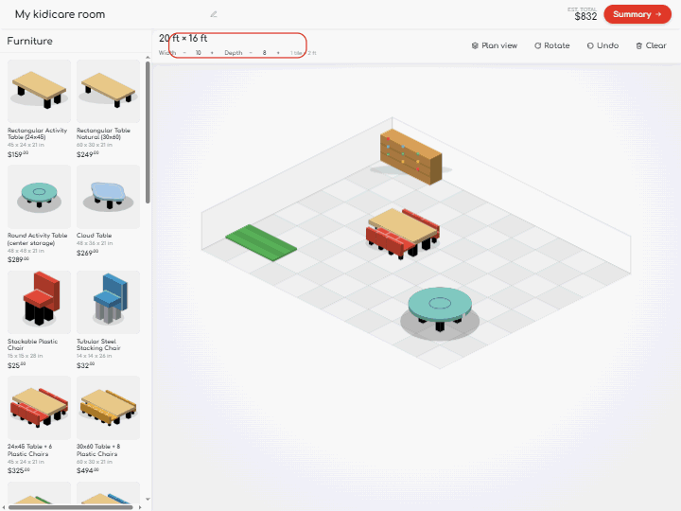Click the $325 price label
Viewport: 681px width, 511px height.
(18, 470)
